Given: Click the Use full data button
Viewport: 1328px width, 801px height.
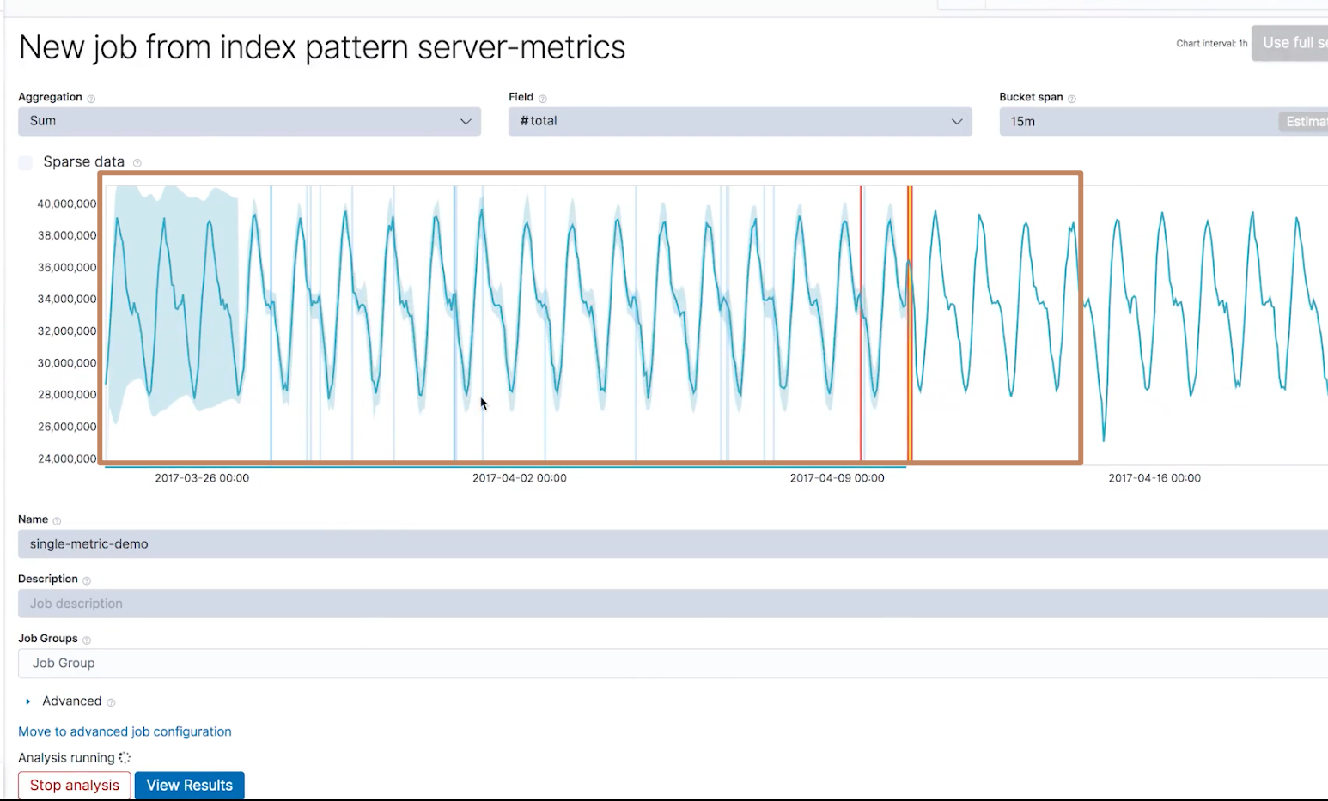Looking at the screenshot, I should coord(1289,43).
